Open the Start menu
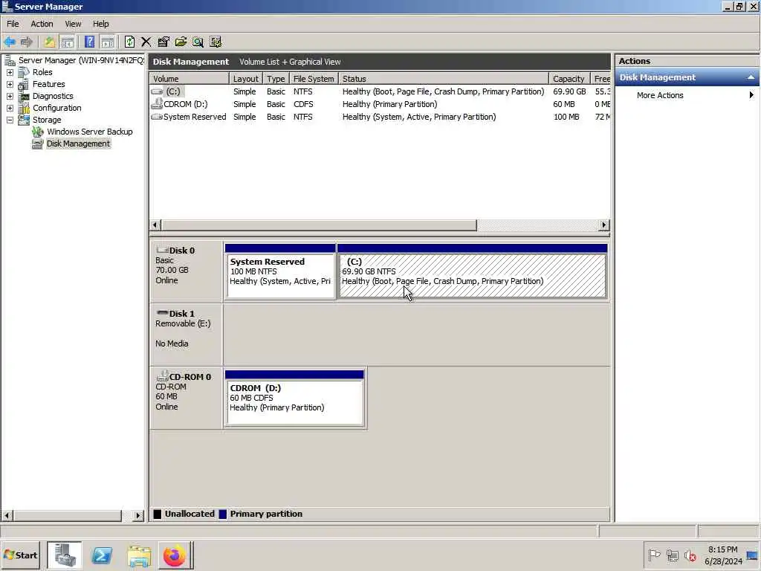Image resolution: width=761 pixels, height=571 pixels. pos(20,555)
